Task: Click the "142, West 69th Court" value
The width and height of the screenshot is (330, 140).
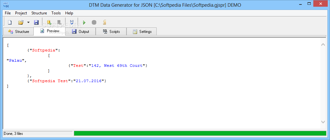Action: [117, 66]
